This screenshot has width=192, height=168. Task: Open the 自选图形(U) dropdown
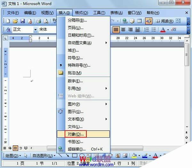coord(44,156)
